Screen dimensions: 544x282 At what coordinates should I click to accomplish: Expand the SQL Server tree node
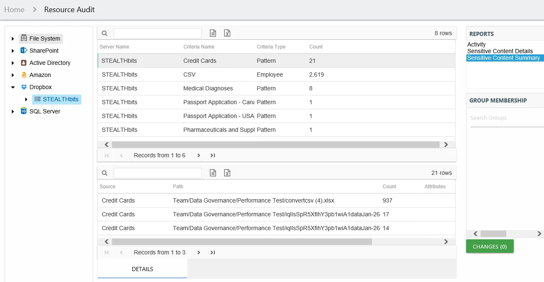click(13, 111)
